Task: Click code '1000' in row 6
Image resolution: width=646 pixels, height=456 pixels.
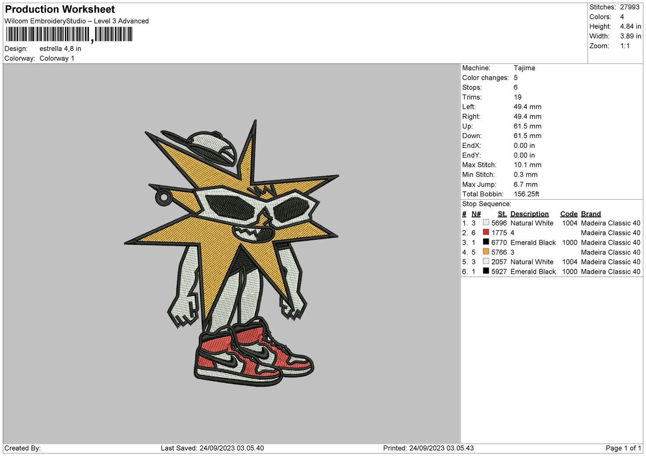Action: point(570,272)
